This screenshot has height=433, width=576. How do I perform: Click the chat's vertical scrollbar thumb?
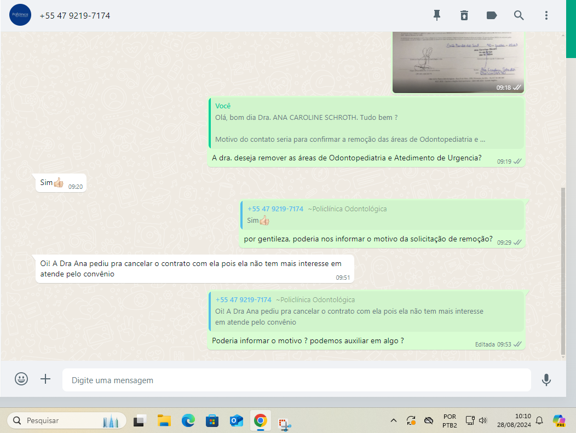[x=563, y=271]
